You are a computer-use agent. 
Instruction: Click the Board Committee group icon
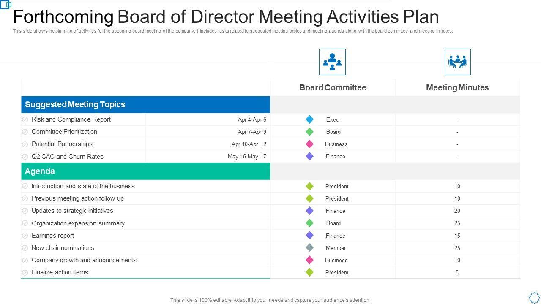pyautogui.click(x=332, y=62)
